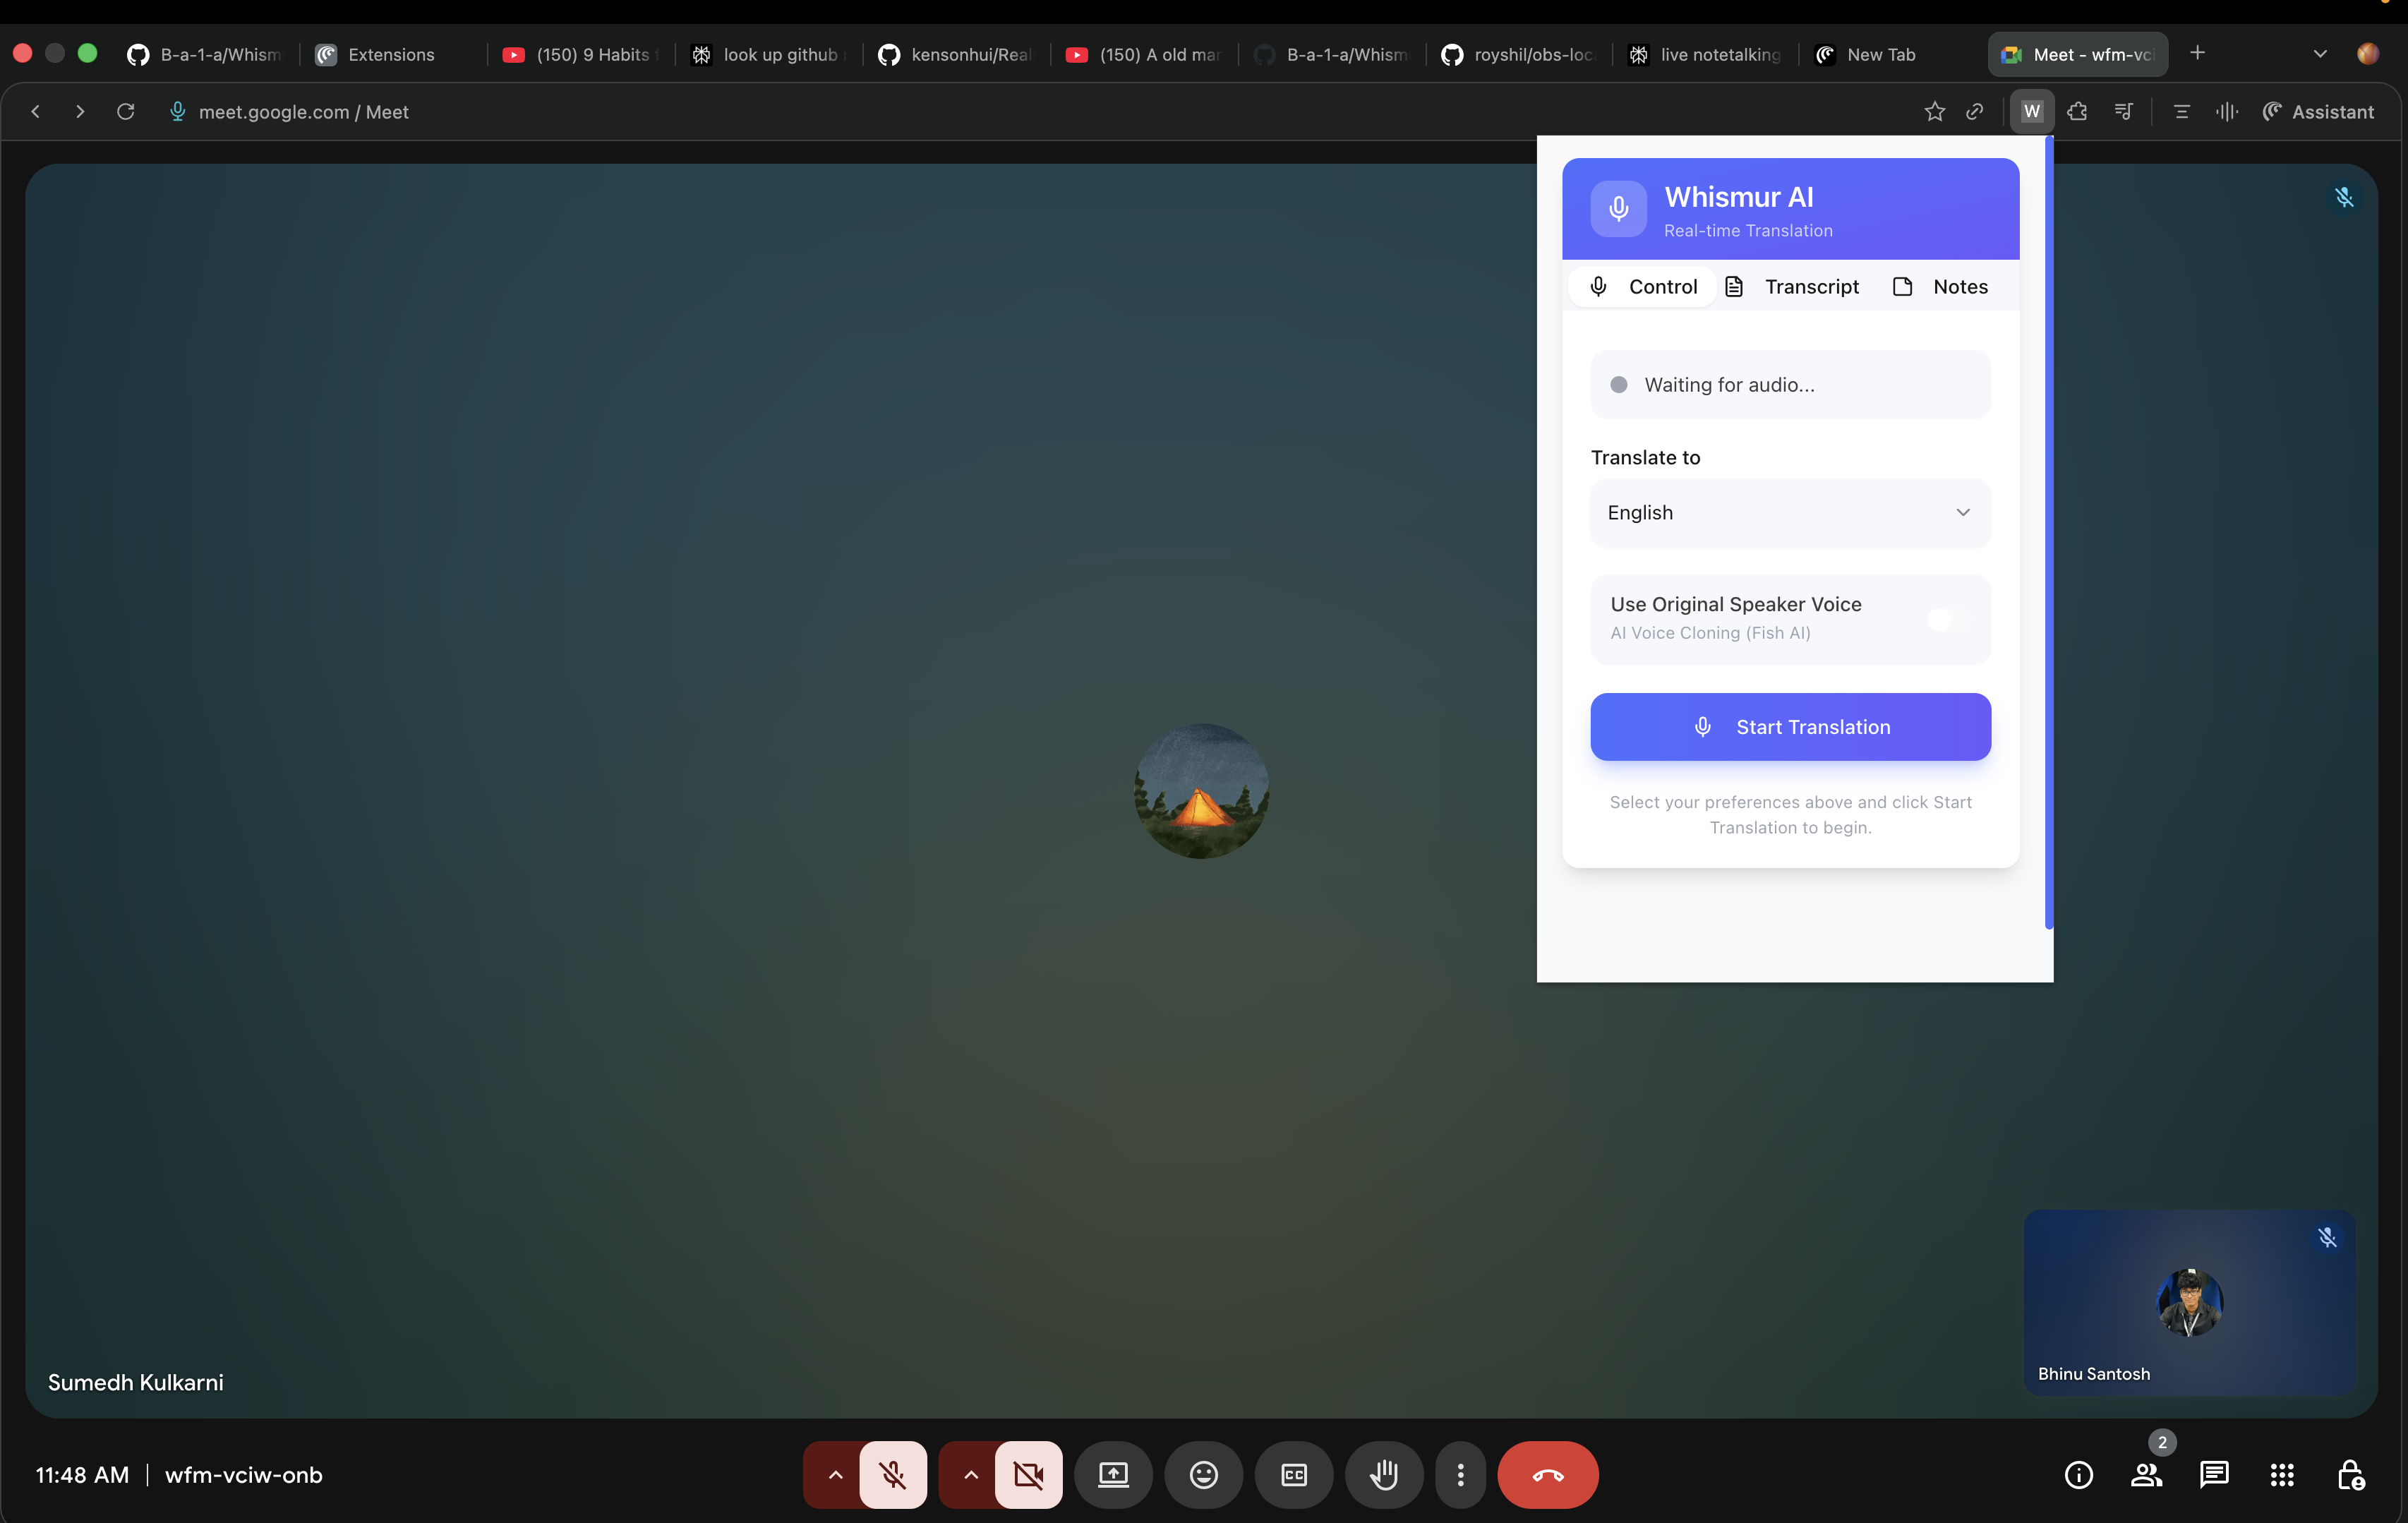
Task: Open the activities grid icon
Action: [x=2281, y=1474]
